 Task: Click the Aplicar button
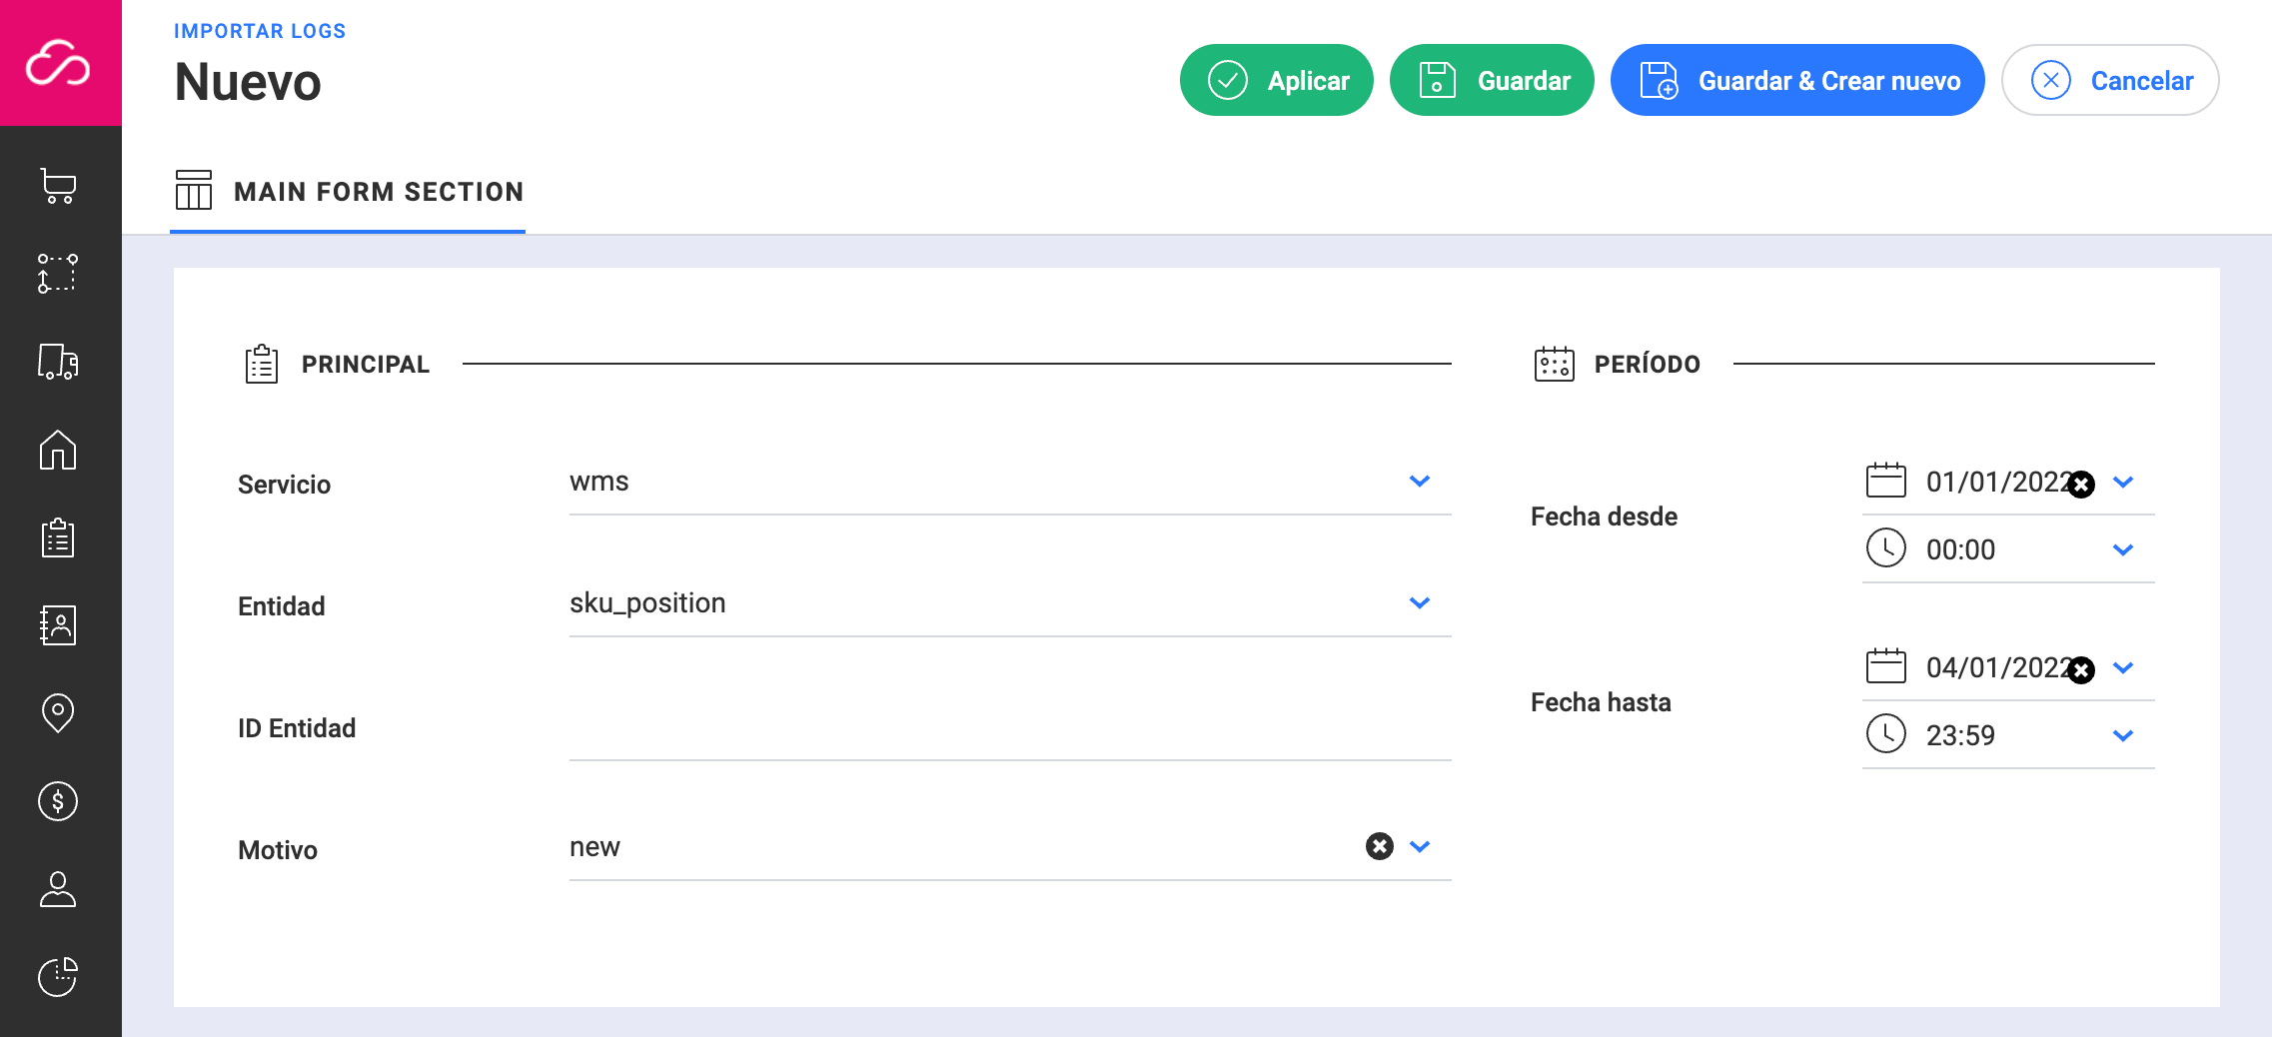pyautogui.click(x=1276, y=80)
